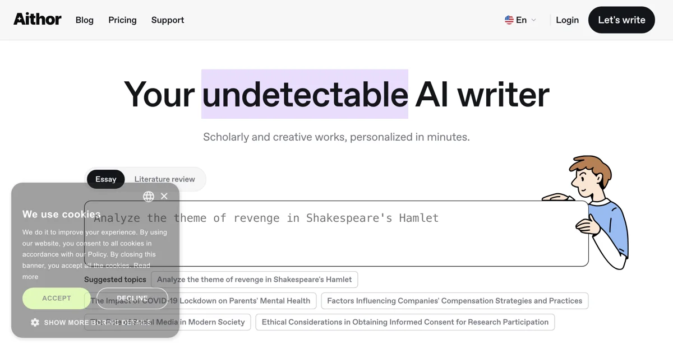The width and height of the screenshot is (673, 349).
Task: Choose the Compensation Strategies suggested topic
Action: tap(454, 301)
